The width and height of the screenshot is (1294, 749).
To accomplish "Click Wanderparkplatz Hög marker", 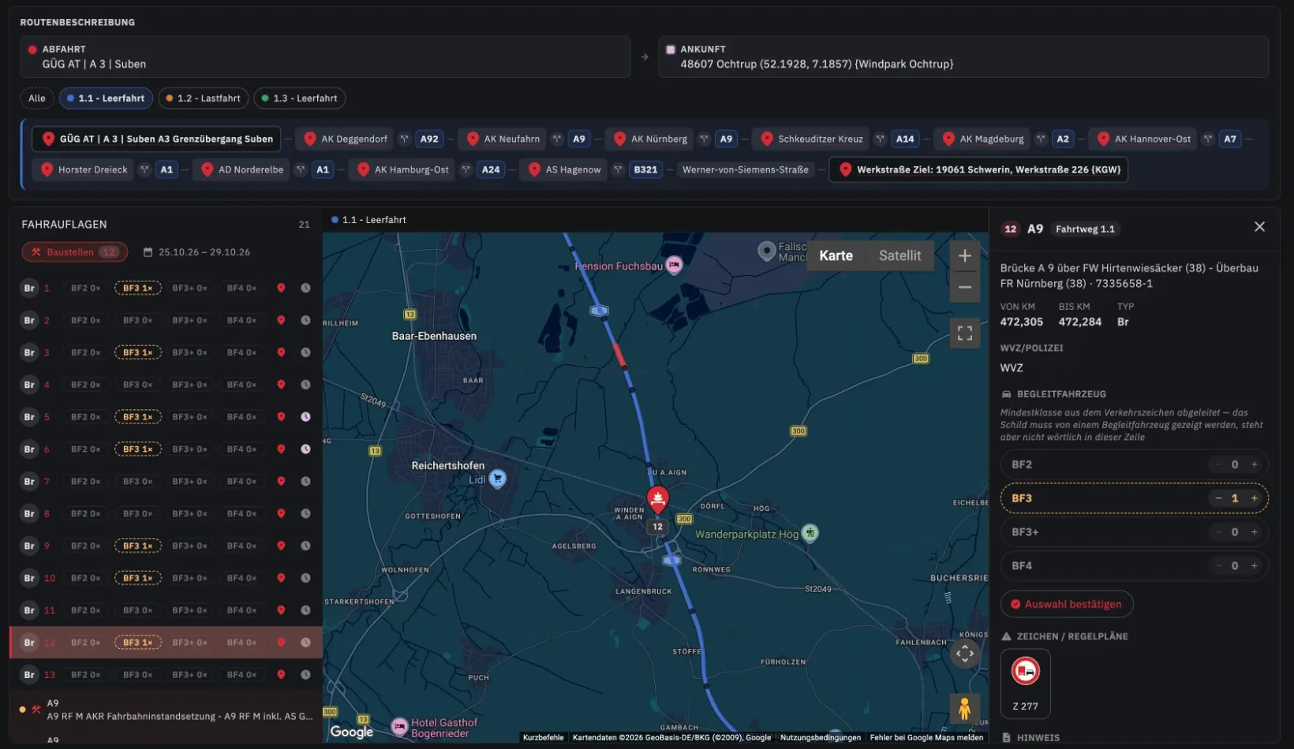I will coord(810,534).
